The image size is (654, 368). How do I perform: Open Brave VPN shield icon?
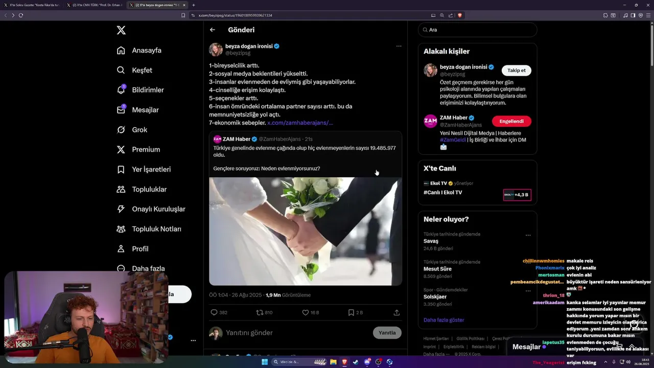[x=641, y=15]
